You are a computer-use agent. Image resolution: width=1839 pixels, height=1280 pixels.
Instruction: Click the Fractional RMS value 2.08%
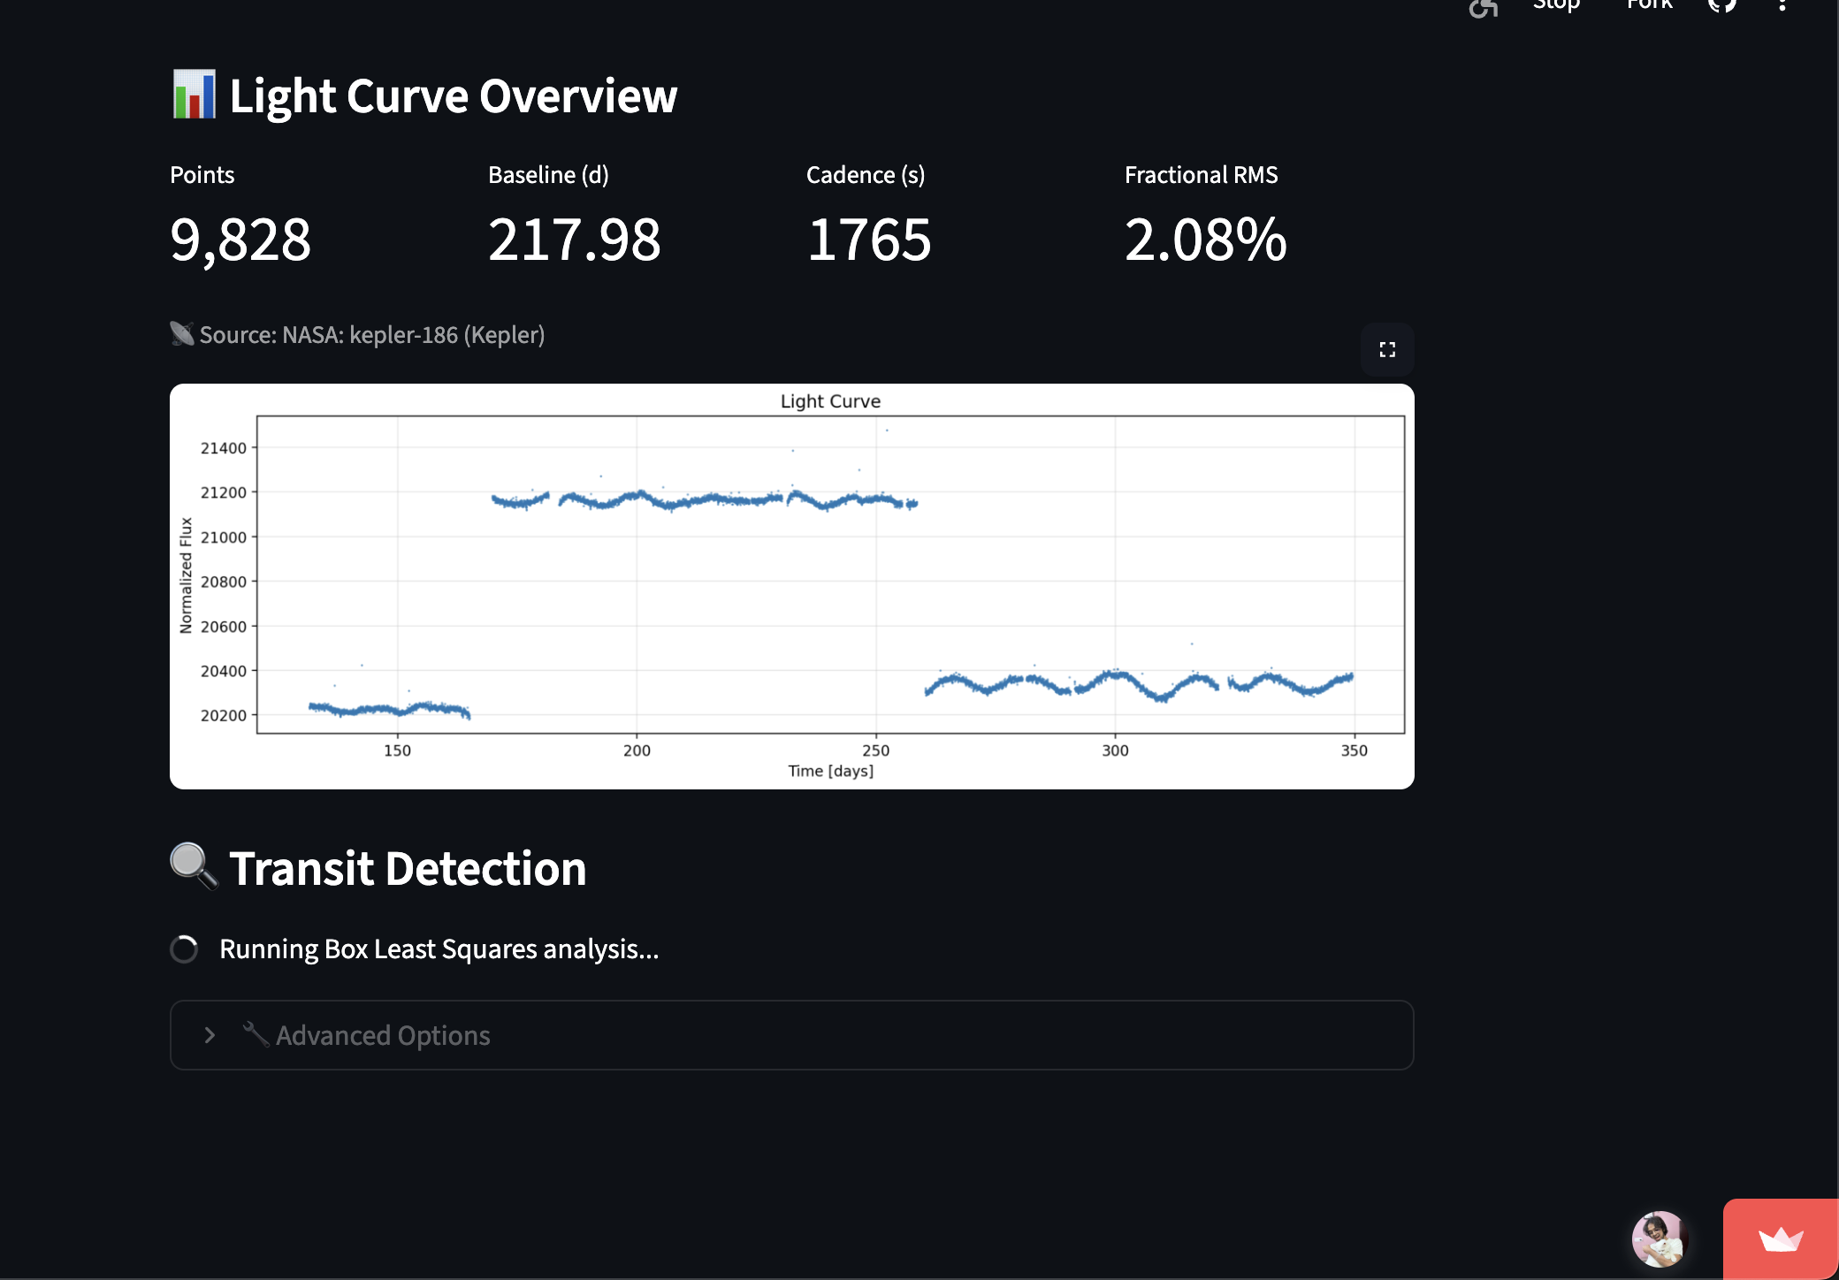point(1205,240)
